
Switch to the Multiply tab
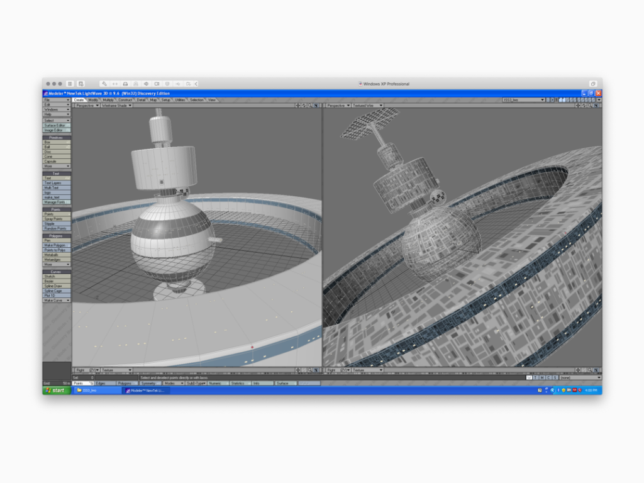(108, 100)
